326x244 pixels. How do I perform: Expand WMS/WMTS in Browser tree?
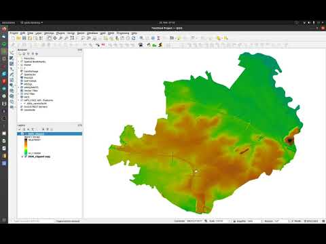pyautogui.click(x=19, y=87)
